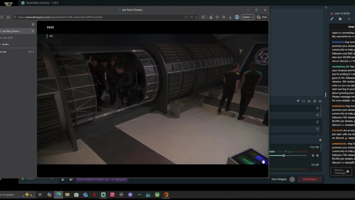Replay the second event in list

point(318,115)
